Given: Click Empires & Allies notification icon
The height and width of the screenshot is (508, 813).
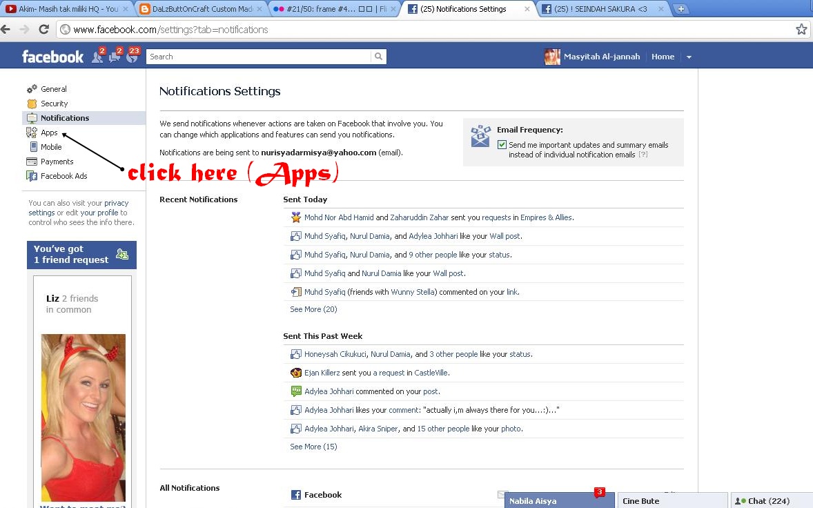Looking at the screenshot, I should point(295,217).
